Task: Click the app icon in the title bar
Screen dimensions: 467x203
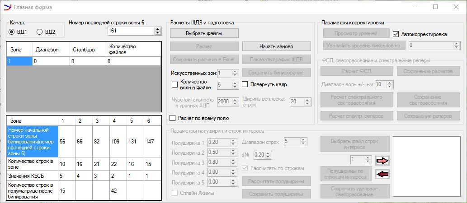Action: pos(7,7)
